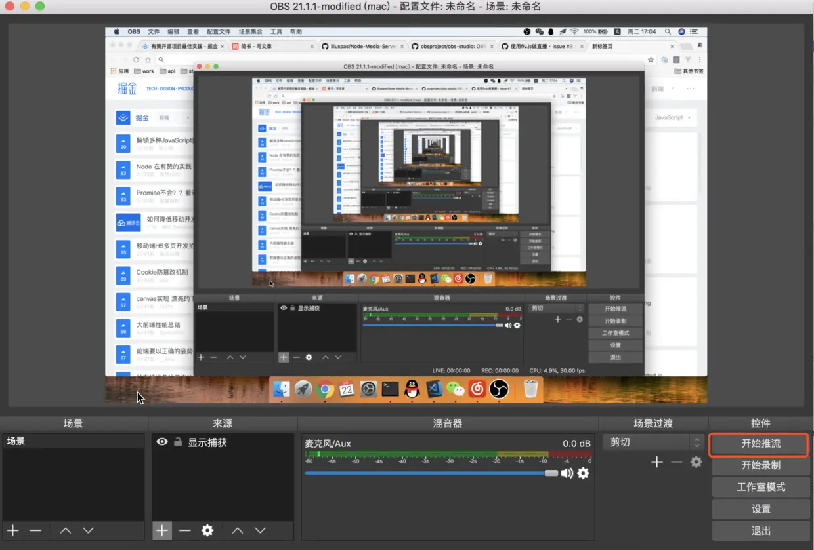Open JavaScript dropdown in previewed webpage

673,117
